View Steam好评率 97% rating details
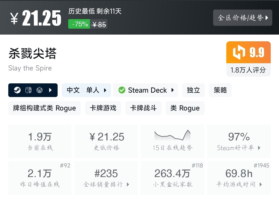 [x=239, y=141]
